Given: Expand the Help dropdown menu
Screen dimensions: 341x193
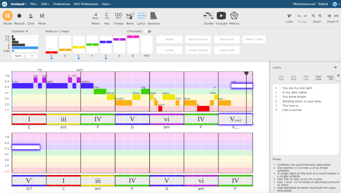Looking at the screenshot, I should [x=106, y=4].
